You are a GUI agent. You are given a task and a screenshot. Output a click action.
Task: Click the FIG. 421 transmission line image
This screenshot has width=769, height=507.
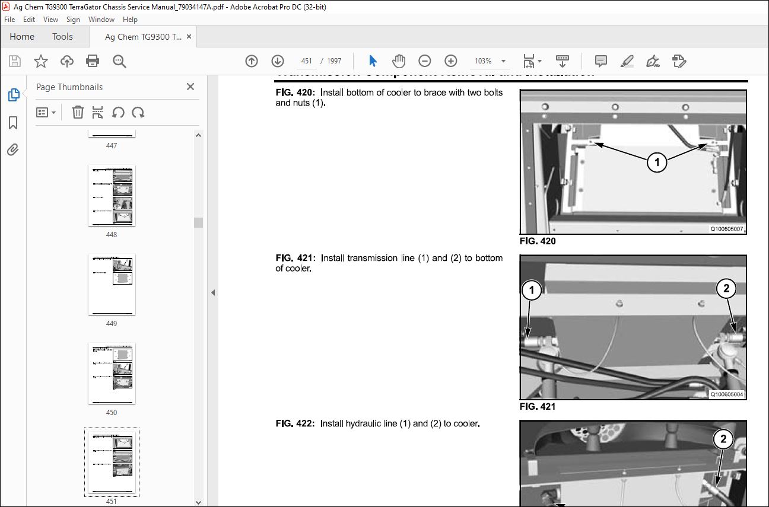tap(633, 327)
